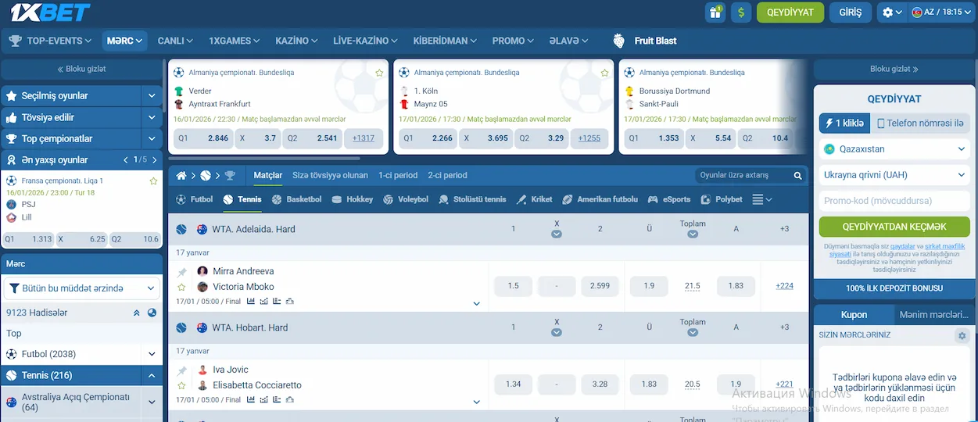Expand more sports list menu
Viewport: 978px width, 422px height.
[762, 199]
